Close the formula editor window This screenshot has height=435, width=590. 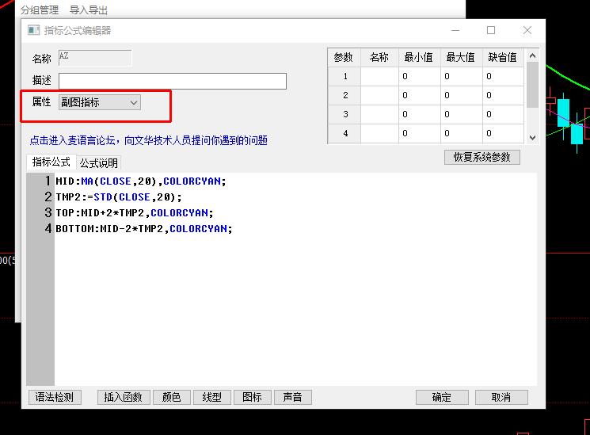click(527, 30)
